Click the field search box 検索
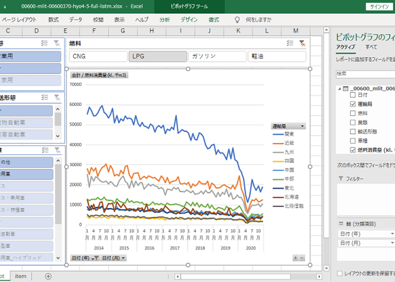Screen dimensions: 395x282 (x=365, y=74)
